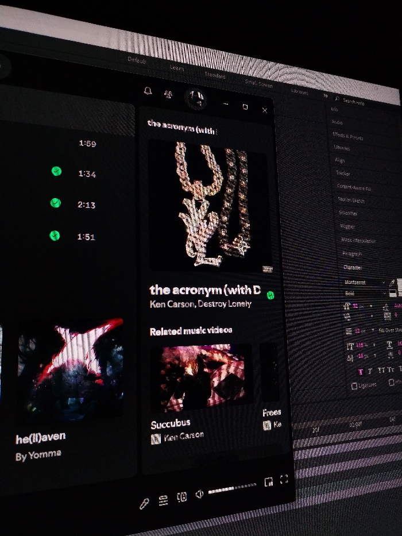
Task: Click the green saved checkmark beside 1:34
Action: click(x=56, y=171)
